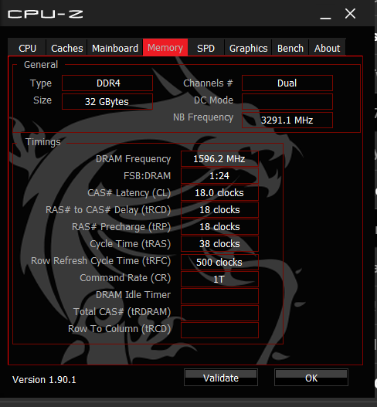Viewport: 377px width, 407px height.
Task: Switch to the CPU tab
Action: [27, 48]
